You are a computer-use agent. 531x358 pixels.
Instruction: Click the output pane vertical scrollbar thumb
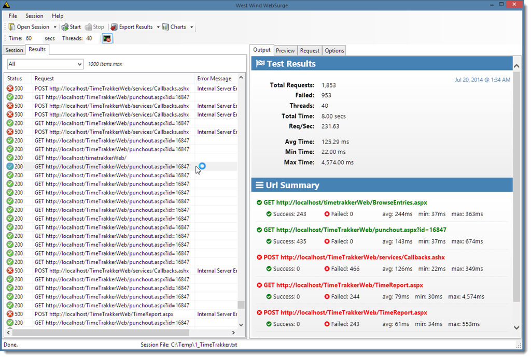point(516,186)
